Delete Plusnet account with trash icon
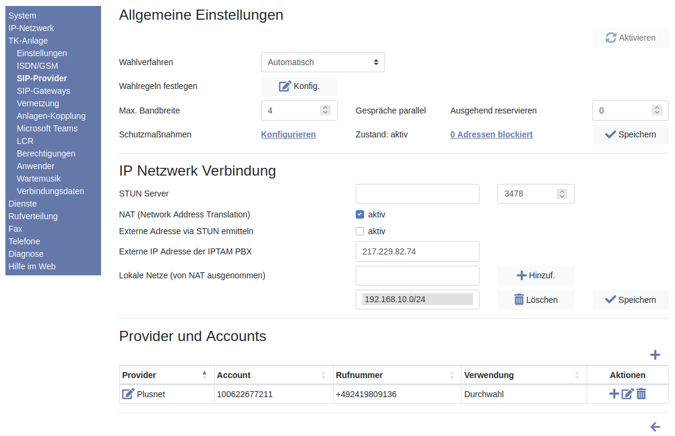 [x=641, y=394]
